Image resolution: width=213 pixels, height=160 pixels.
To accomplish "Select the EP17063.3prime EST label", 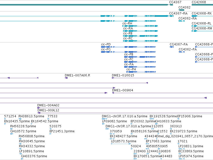I will tap(158, 141).
